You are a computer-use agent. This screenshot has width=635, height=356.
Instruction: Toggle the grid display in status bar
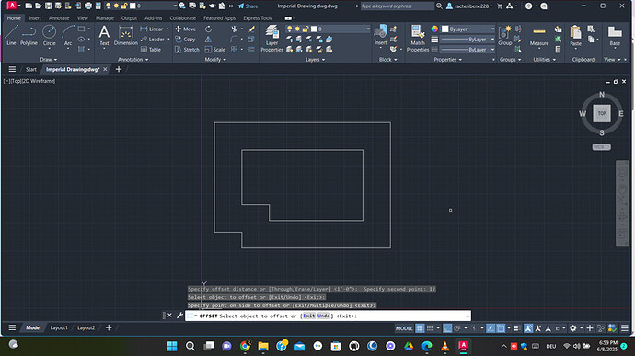click(x=420, y=328)
